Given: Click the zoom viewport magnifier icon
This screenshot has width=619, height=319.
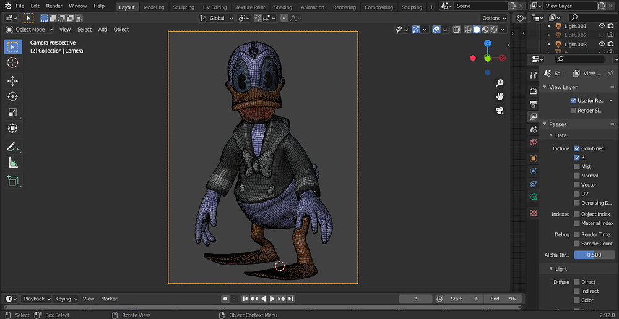Looking at the screenshot, I should coord(500,82).
